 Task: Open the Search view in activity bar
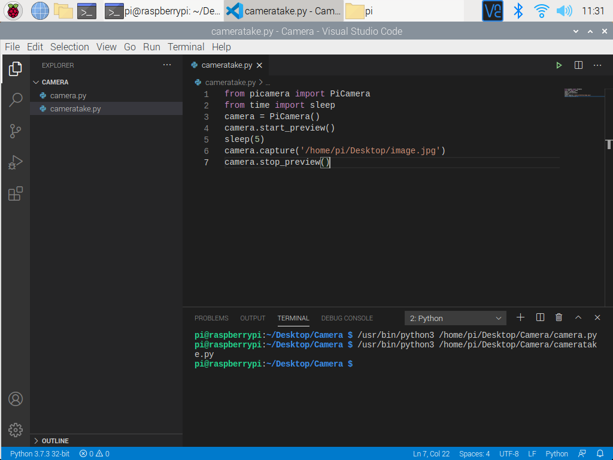pos(16,100)
